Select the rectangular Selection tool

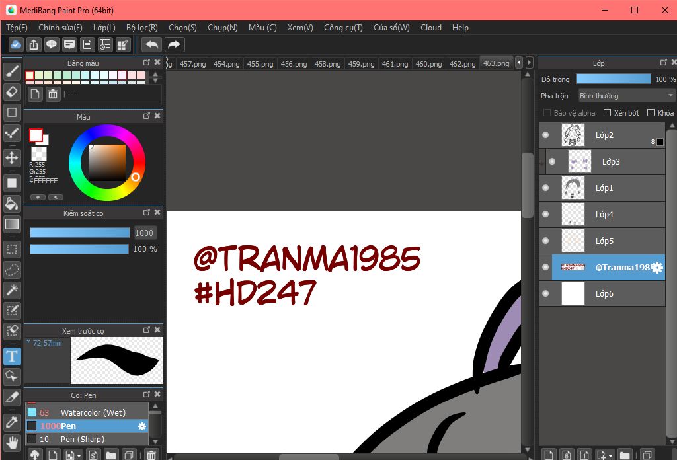[12, 249]
